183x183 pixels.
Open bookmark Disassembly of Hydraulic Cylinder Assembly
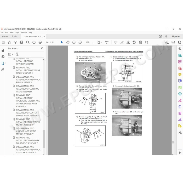click(28, 150)
